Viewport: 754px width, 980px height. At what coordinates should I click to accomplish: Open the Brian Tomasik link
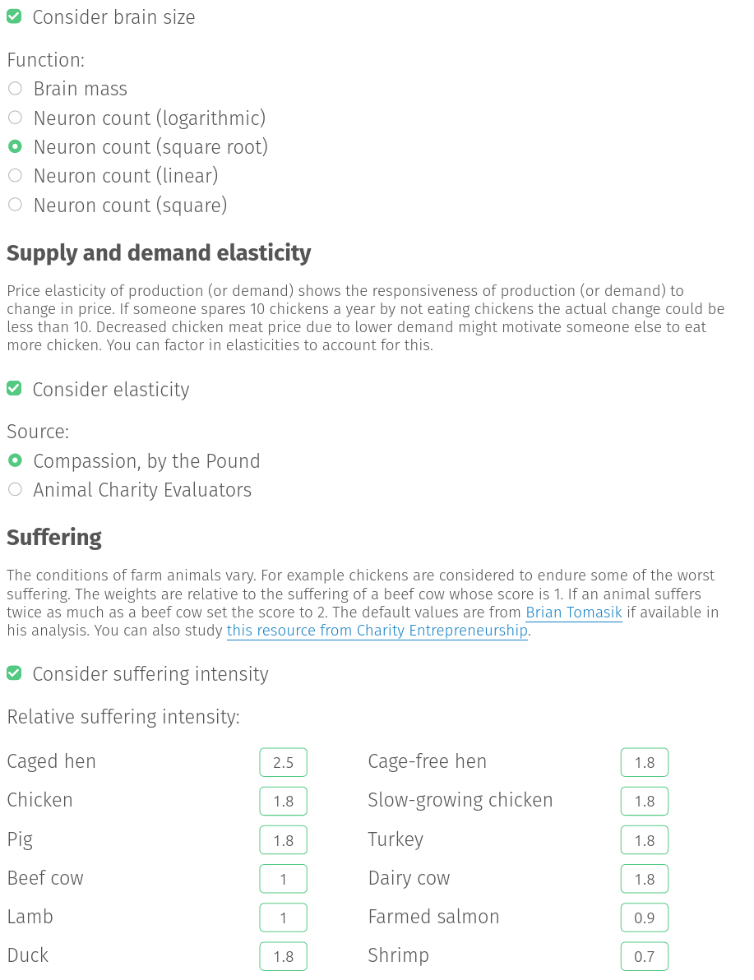[x=574, y=612]
